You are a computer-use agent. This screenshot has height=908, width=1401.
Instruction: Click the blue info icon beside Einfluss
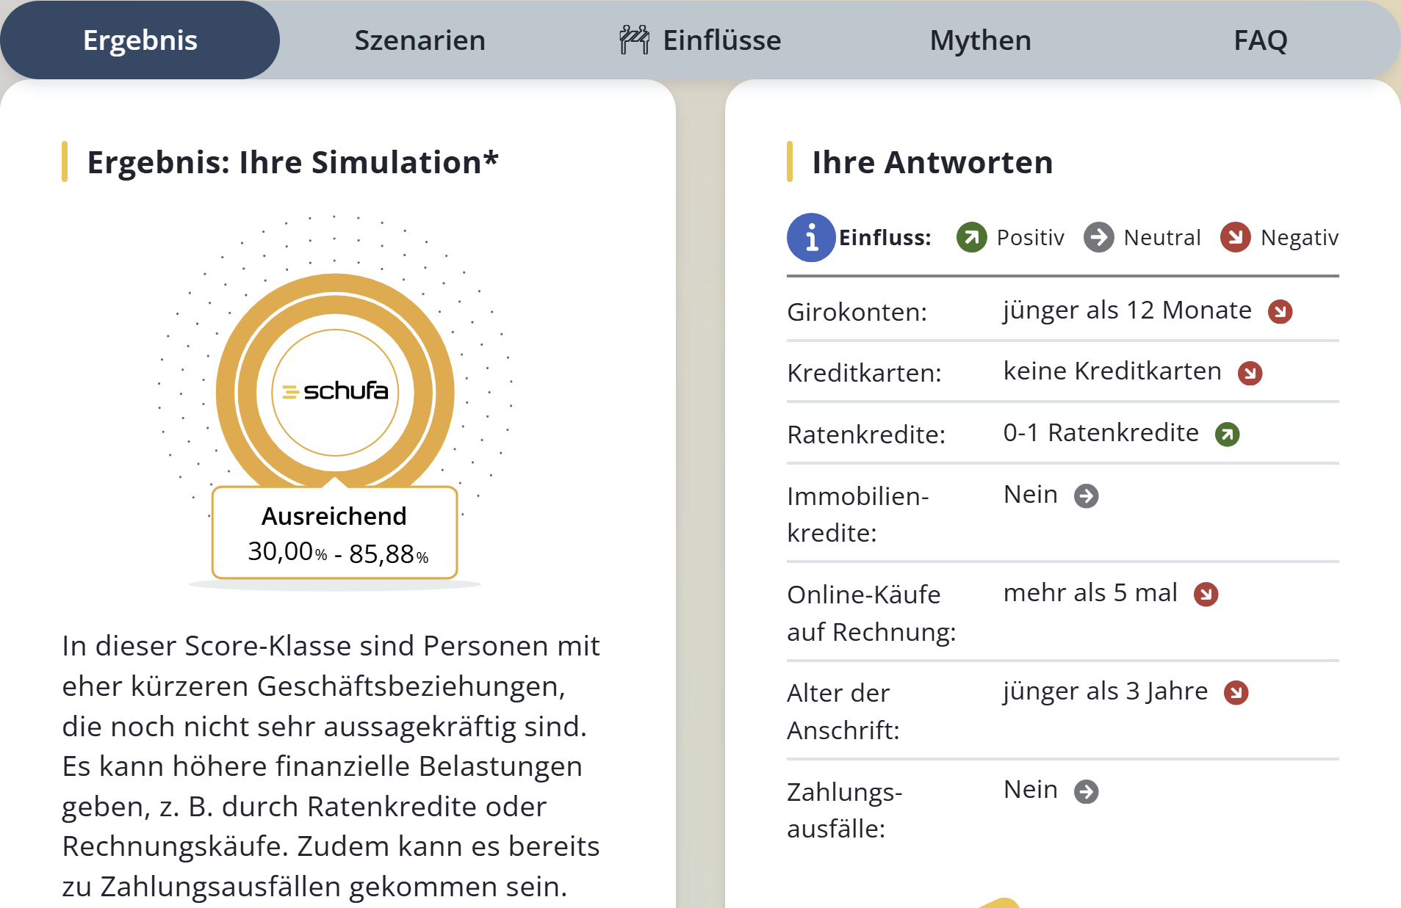810,238
